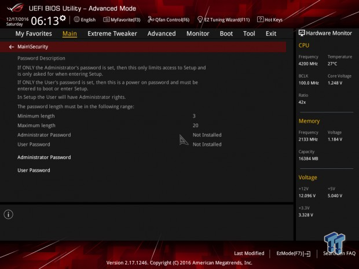The height and width of the screenshot is (269, 359).
Task: Open the My Favorites tab
Action: [34, 34]
